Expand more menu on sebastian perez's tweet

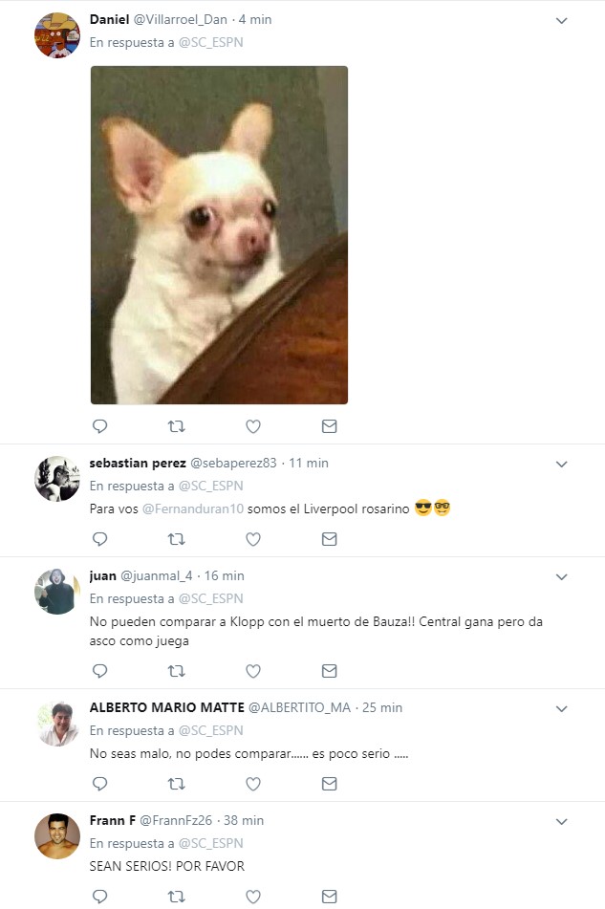click(561, 464)
